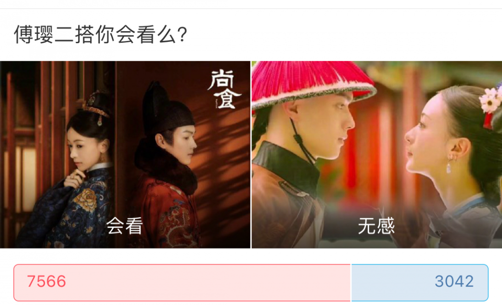The width and height of the screenshot is (502, 305).
Task: Click the 7566 vote count number
Action: click(x=46, y=282)
